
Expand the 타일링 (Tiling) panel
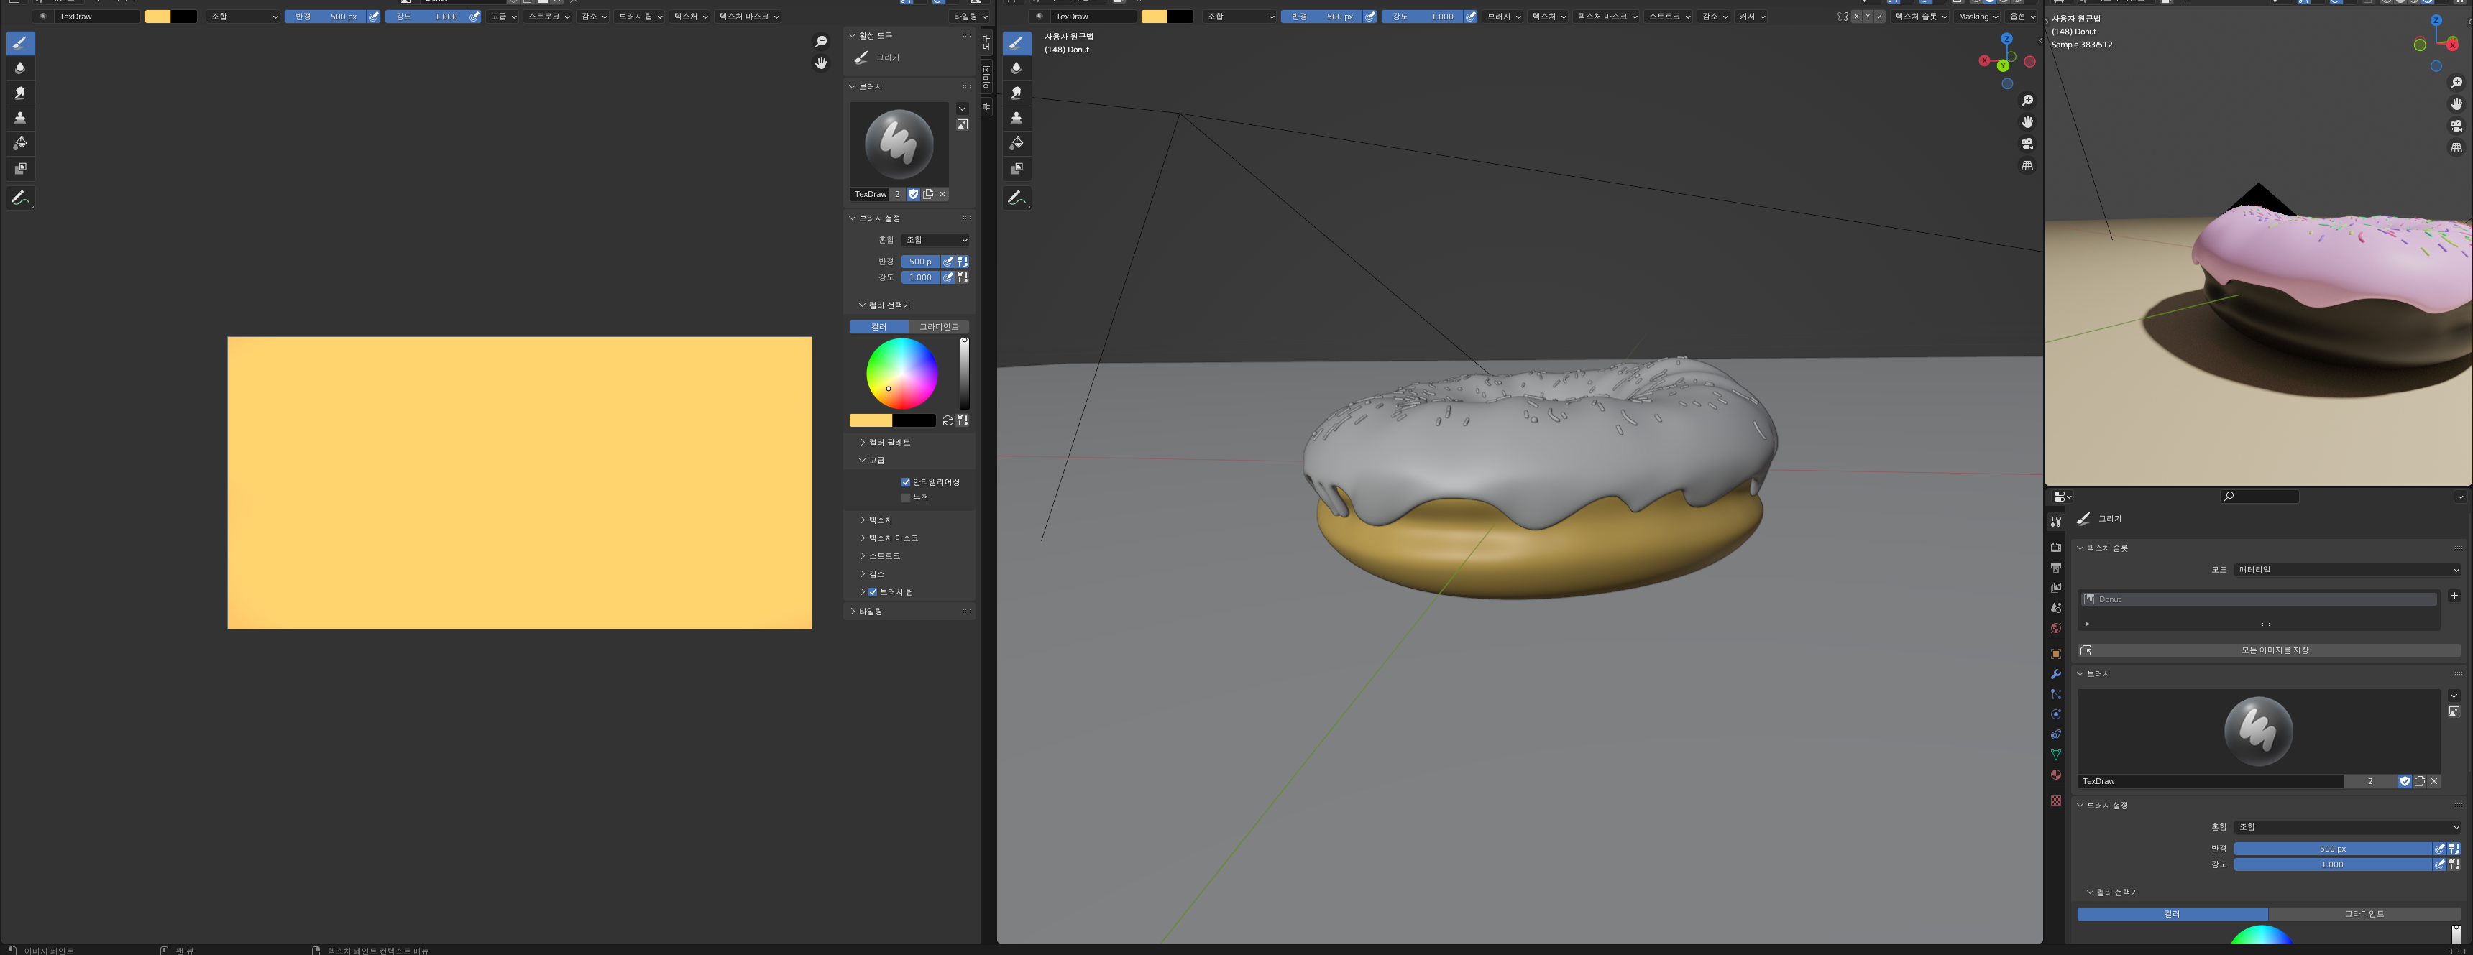[x=870, y=612]
